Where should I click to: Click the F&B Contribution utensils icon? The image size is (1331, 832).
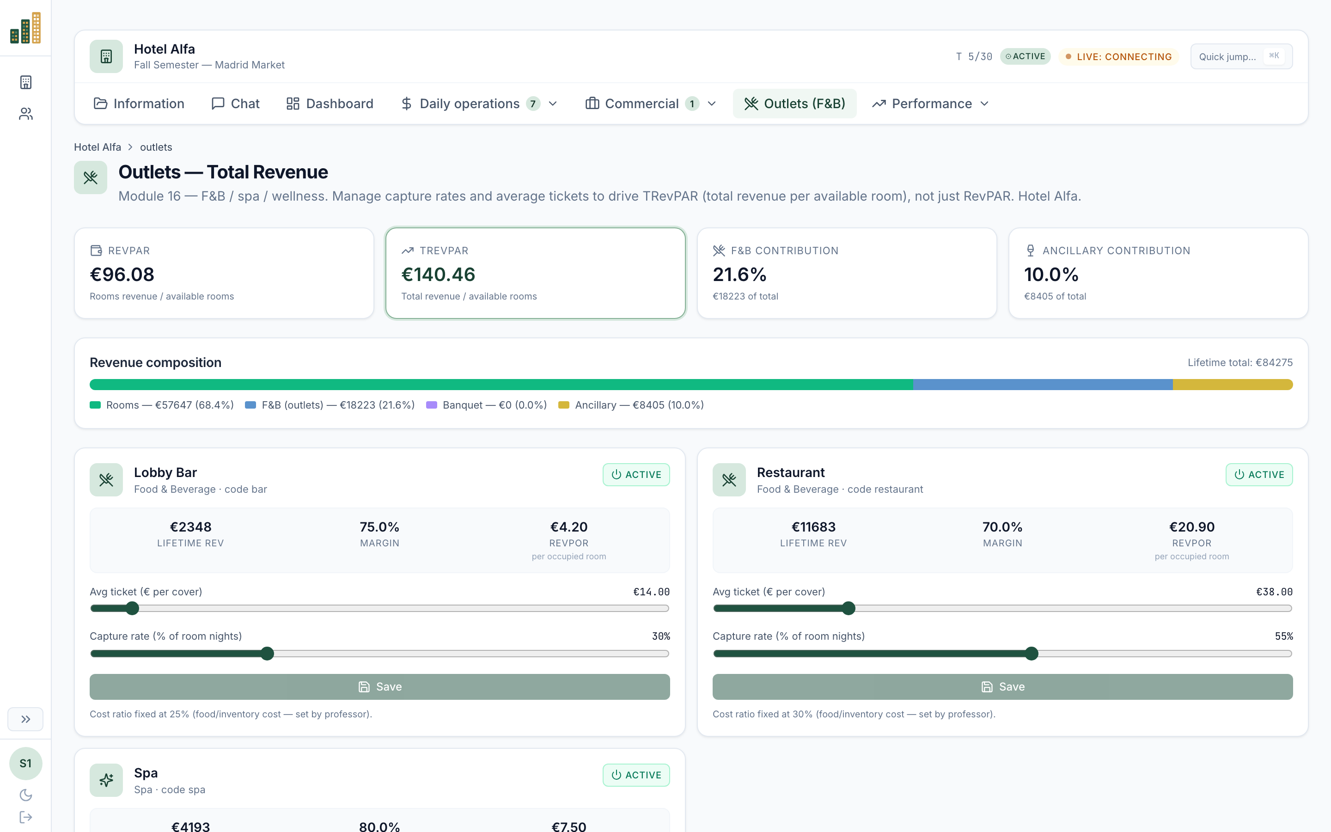coord(719,251)
